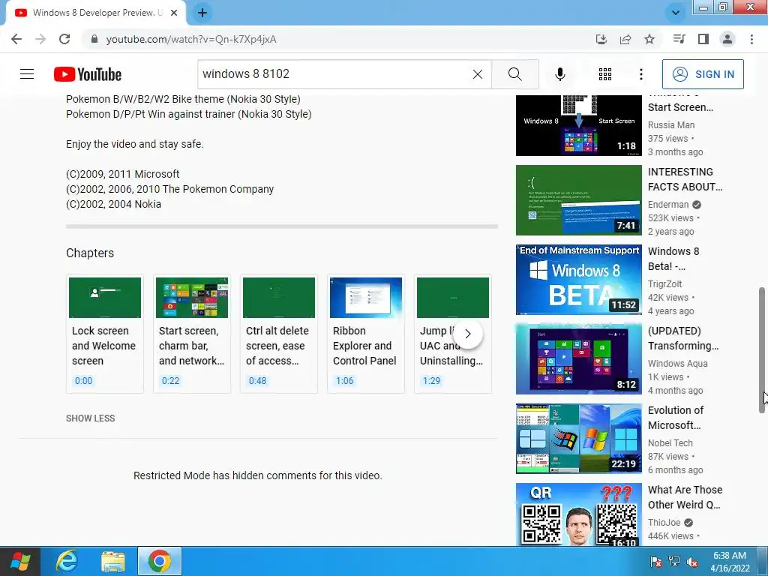Click the network tray icon
The image size is (768, 576).
pos(674,562)
